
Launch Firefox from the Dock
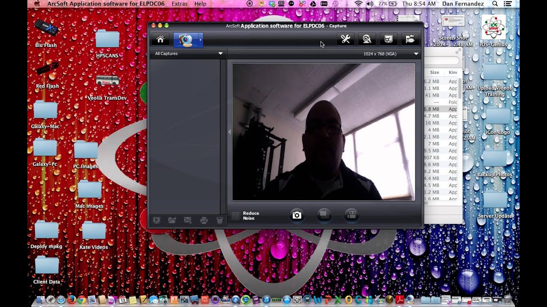[71, 300]
